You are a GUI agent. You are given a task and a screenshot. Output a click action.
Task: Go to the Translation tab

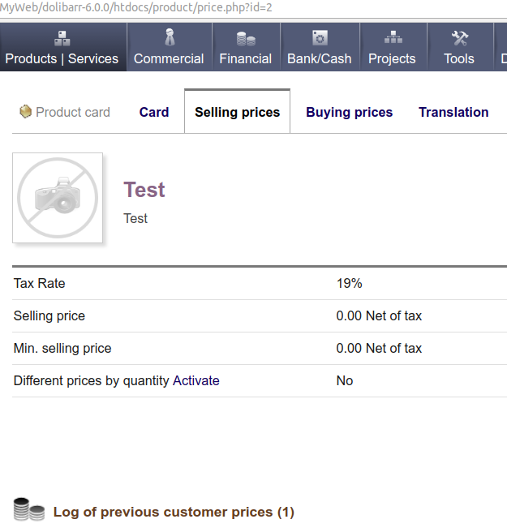(x=453, y=112)
